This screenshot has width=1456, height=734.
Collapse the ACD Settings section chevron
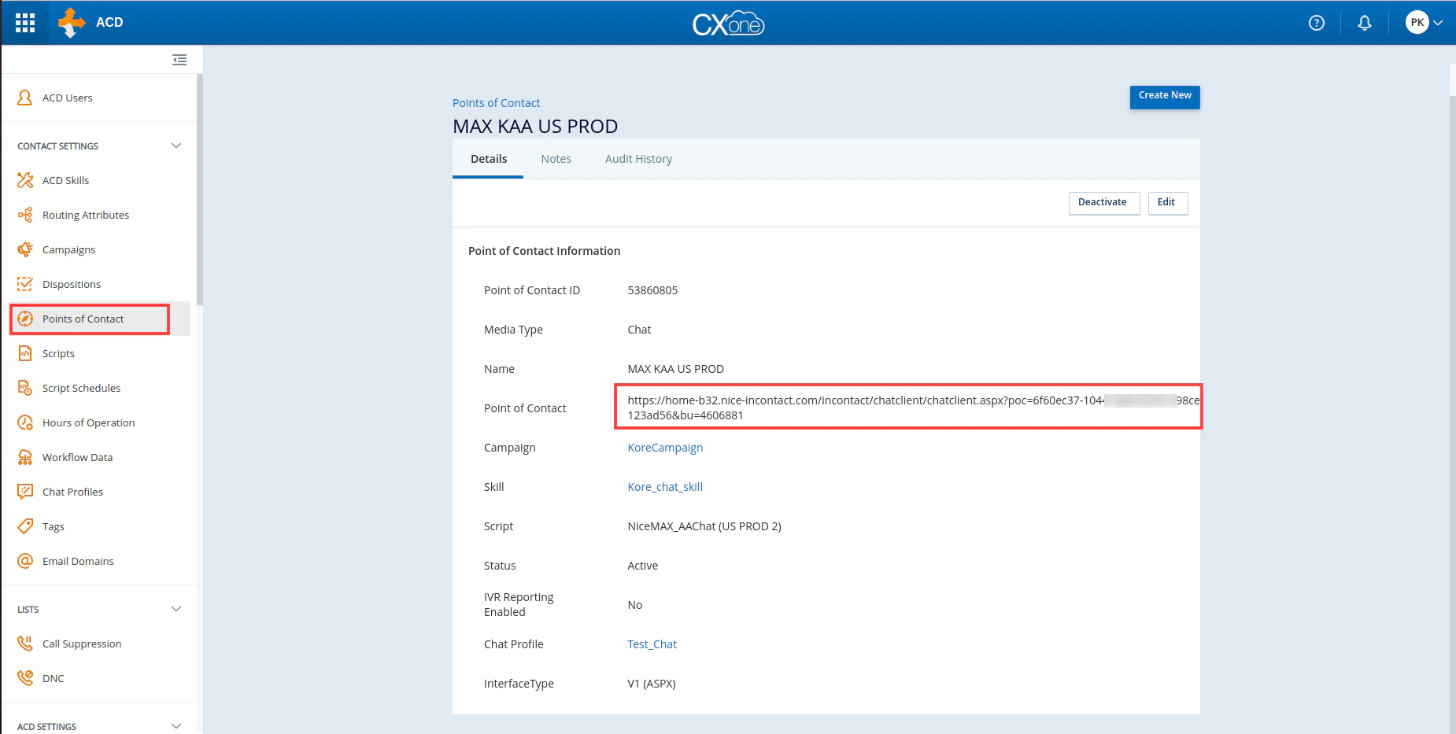(176, 726)
